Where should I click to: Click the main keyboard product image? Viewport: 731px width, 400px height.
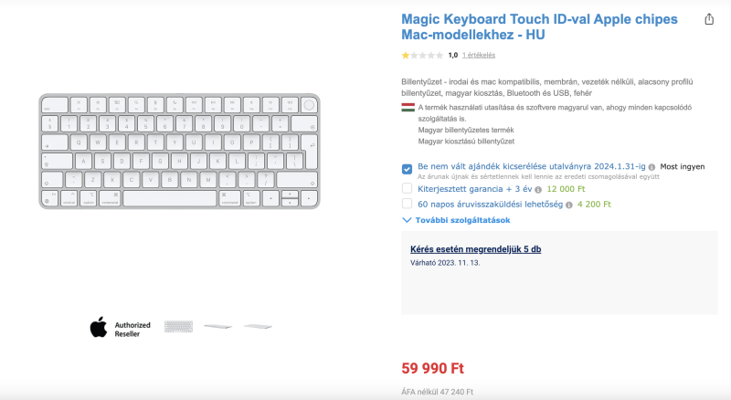(179, 151)
